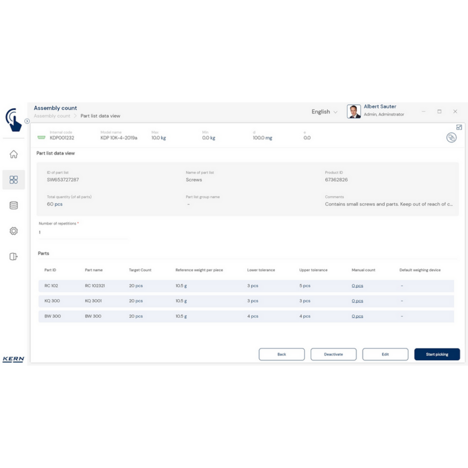468x468 pixels.
Task: Click the logout icon in the sidebar
Action: point(14,256)
